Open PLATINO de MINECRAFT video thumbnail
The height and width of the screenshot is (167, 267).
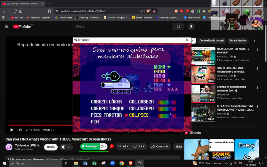click(203, 113)
